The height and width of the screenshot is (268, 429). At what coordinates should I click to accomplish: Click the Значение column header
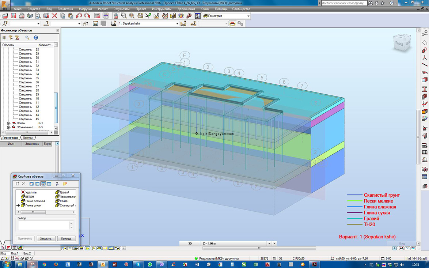tap(32, 144)
